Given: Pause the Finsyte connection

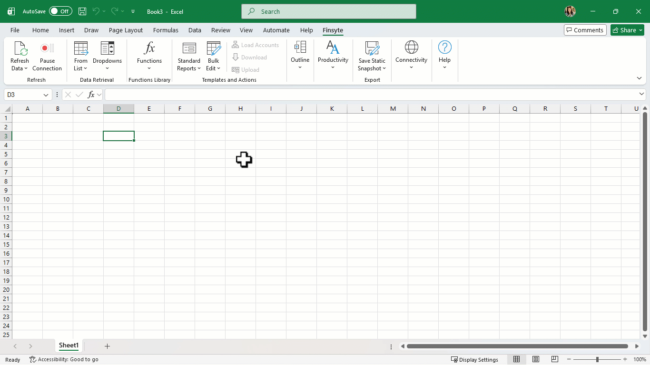Looking at the screenshot, I should [47, 48].
